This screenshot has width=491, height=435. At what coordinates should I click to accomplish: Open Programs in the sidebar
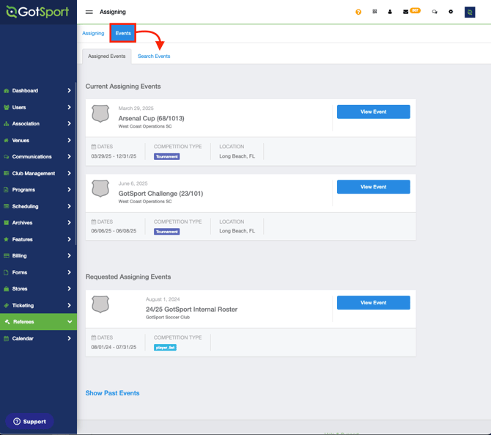38,189
